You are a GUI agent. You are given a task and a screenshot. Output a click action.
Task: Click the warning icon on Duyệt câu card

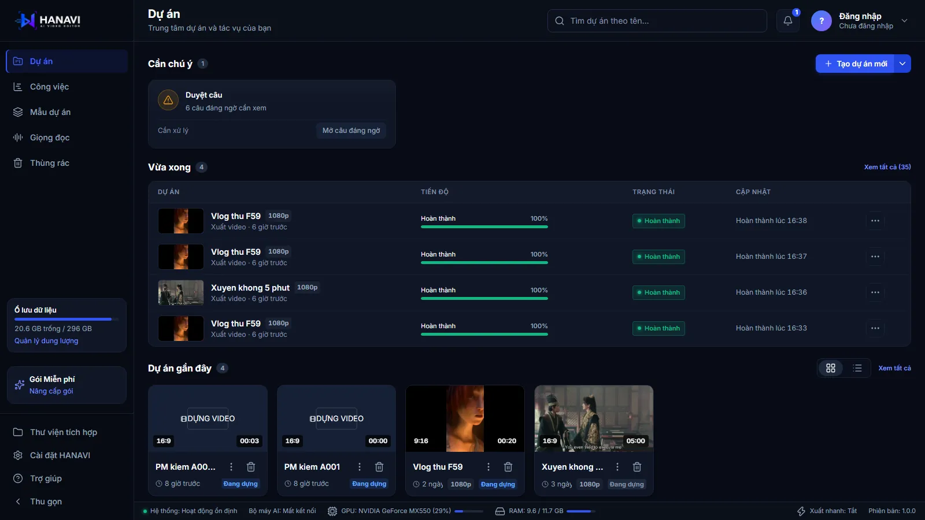tap(168, 100)
